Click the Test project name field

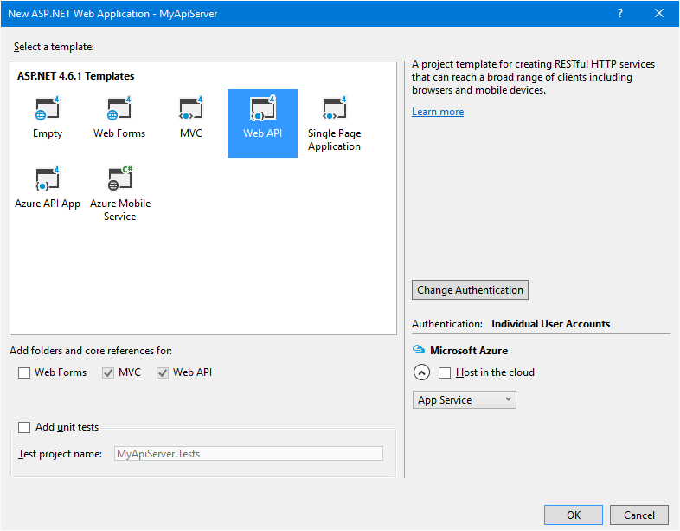tap(248, 454)
